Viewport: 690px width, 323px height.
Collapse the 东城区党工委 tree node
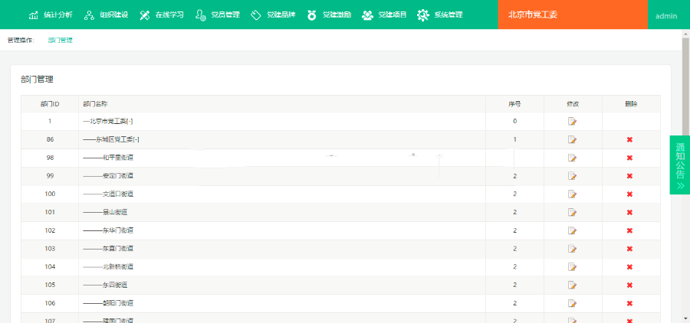point(136,140)
